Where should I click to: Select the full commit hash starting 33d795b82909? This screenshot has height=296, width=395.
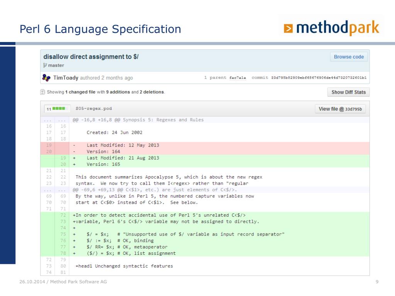pos(319,78)
